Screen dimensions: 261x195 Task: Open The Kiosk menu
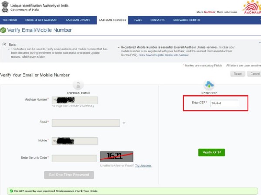click(10, 20)
